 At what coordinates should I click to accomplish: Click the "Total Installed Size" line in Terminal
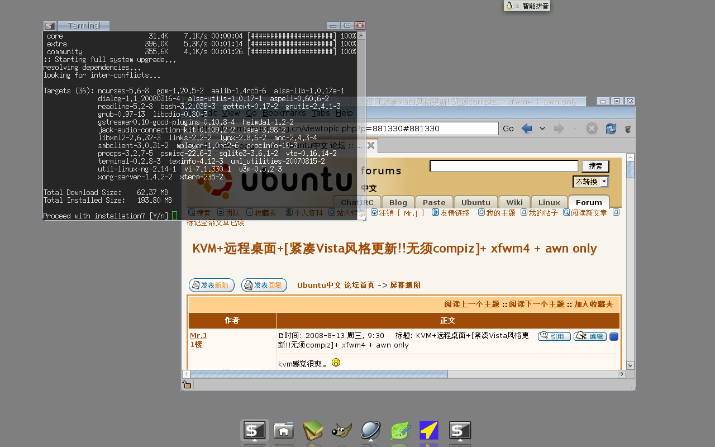click(108, 200)
